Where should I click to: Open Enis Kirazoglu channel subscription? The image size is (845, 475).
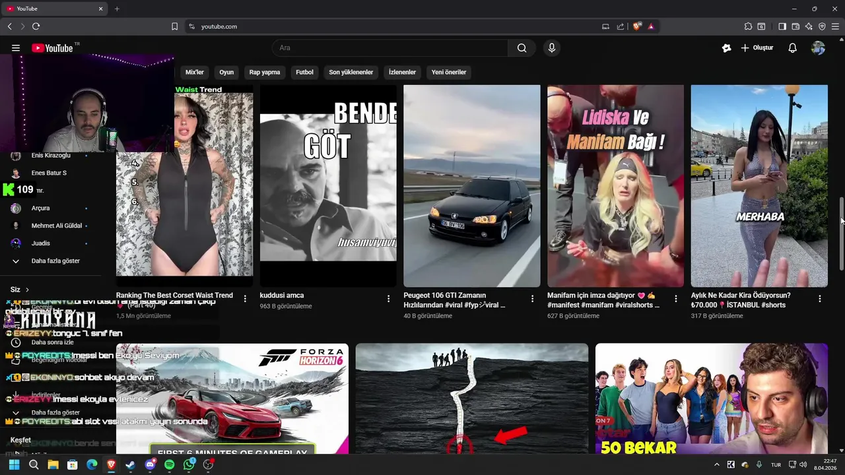[x=50, y=156]
